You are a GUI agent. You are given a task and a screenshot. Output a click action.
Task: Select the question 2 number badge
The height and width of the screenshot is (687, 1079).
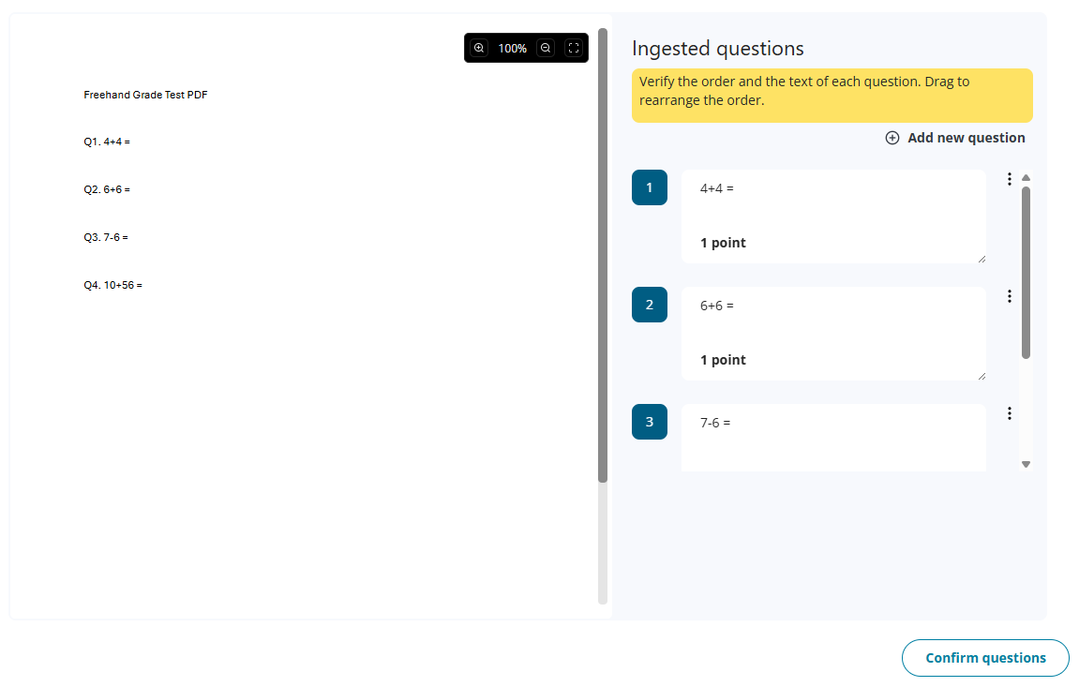click(x=650, y=305)
